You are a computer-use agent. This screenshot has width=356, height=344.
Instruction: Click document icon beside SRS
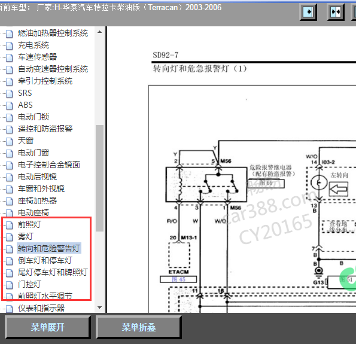point(10,93)
